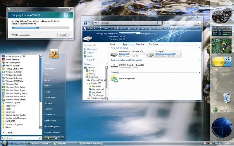The height and width of the screenshot is (146, 234).
Task: Collapse the Other (1) group
Action: [199, 72]
